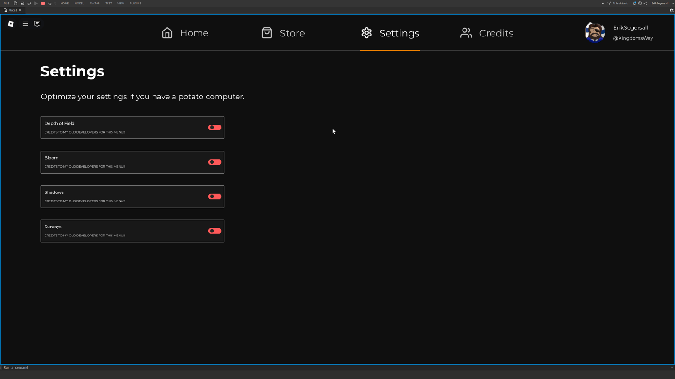Click the Depth of Field label

[x=59, y=123]
